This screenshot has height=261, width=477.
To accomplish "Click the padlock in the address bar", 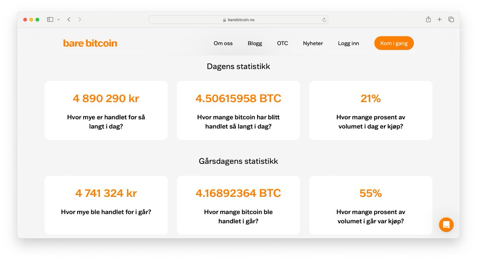I will (x=225, y=19).
